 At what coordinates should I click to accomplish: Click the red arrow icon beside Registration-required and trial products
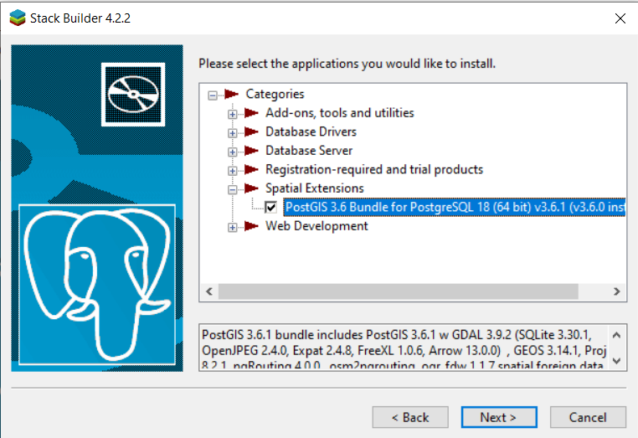click(x=251, y=169)
